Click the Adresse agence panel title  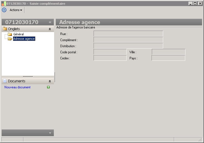pos(80,22)
